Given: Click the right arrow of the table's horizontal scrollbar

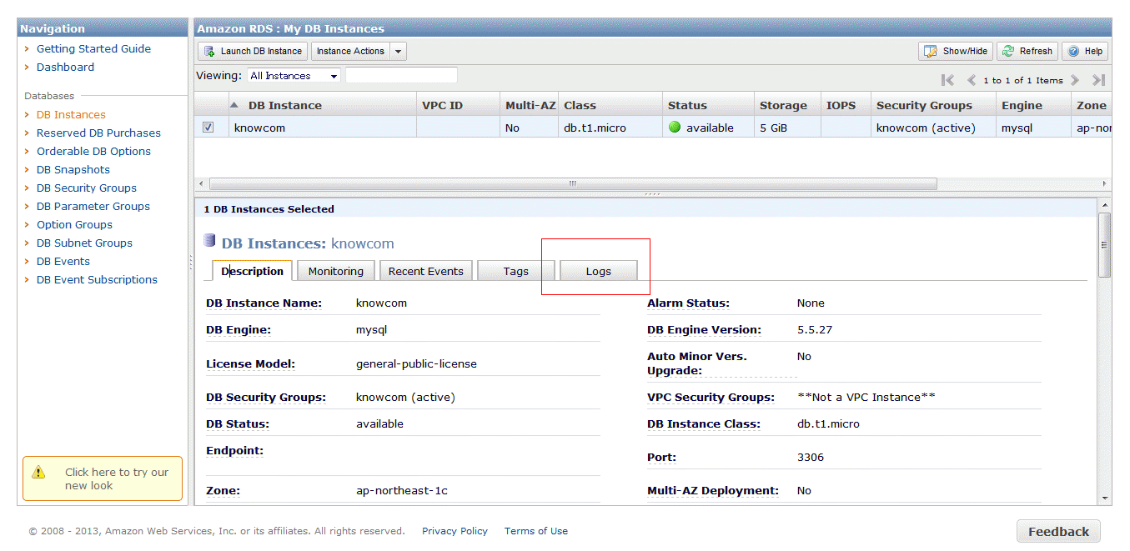Looking at the screenshot, I should click(x=1105, y=183).
